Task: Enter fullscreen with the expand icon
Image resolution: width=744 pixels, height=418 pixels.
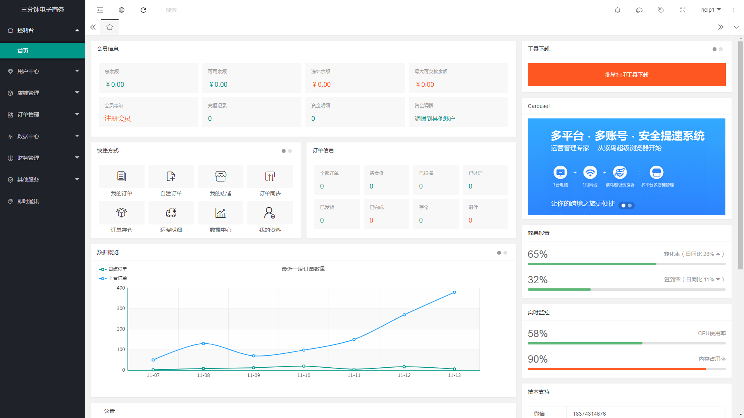Action: (683, 10)
